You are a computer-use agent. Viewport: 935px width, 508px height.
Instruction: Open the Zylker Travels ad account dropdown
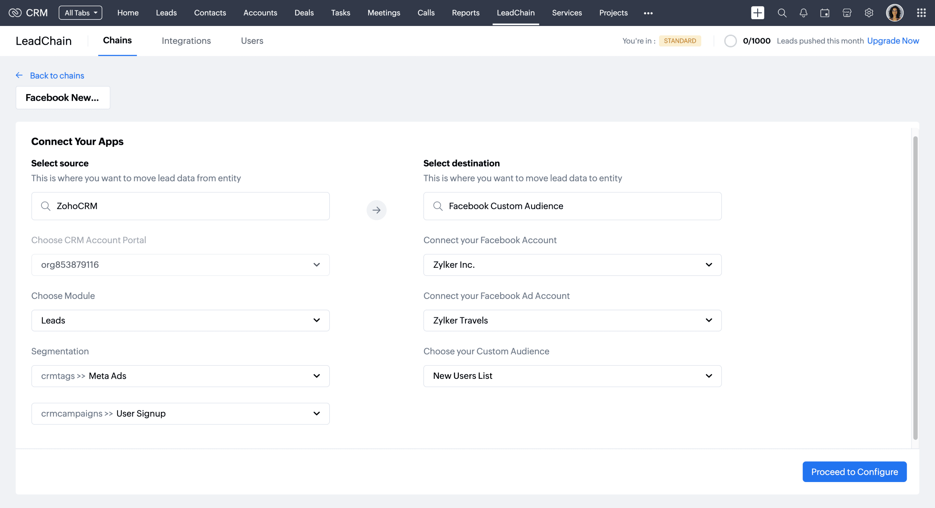point(572,320)
